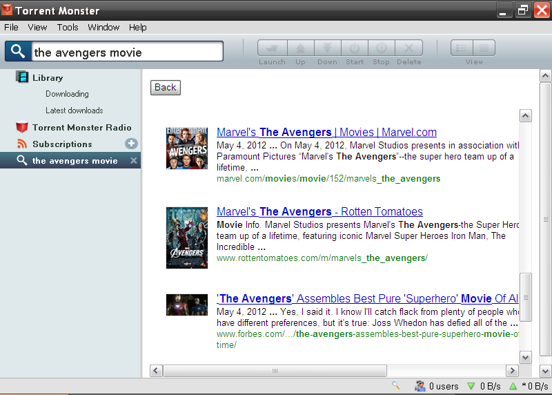Click the search magnifier icon beside the search box
Viewport: 552px width, 395px height.
point(18,51)
